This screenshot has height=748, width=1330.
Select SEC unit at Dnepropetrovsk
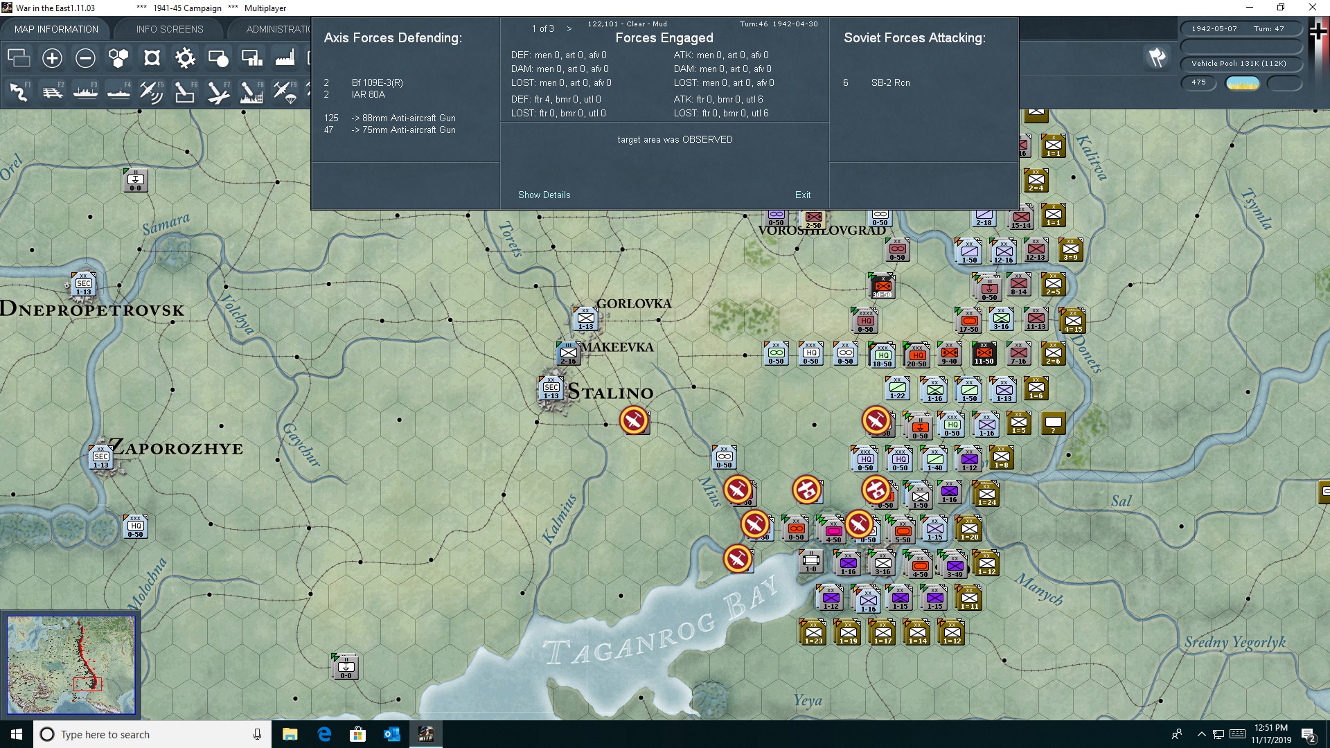click(x=83, y=284)
